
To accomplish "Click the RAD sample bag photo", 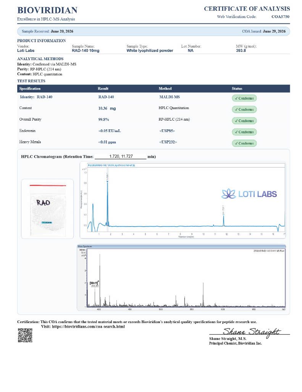I will click(47, 209).
